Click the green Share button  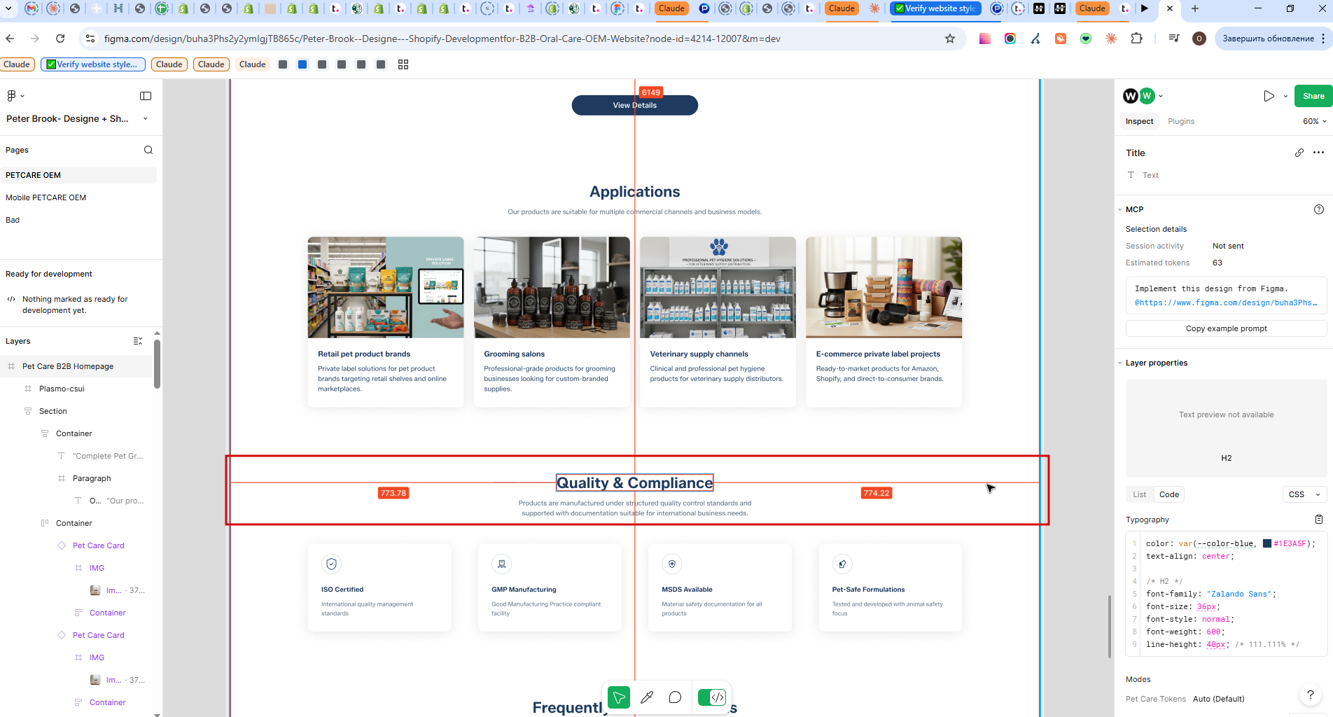pos(1313,96)
